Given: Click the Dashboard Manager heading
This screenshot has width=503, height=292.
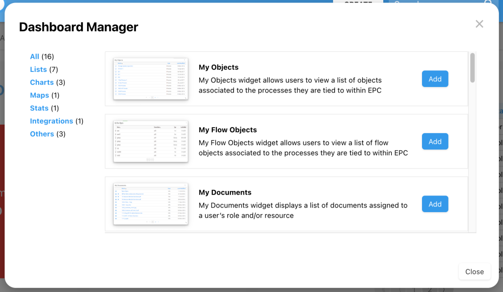Looking at the screenshot, I should pyautogui.click(x=78, y=27).
